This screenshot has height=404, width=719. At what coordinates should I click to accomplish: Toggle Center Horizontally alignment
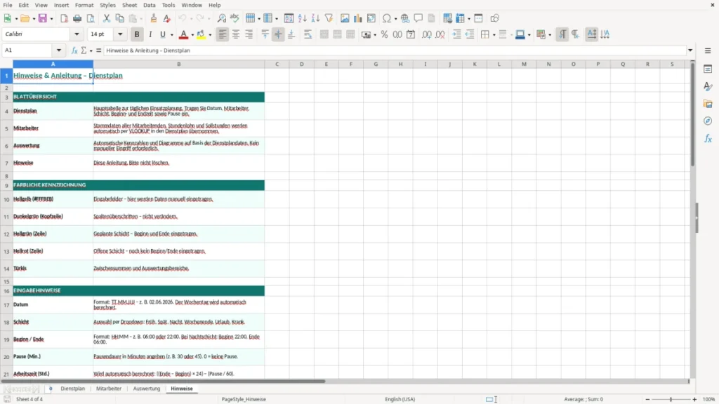click(236, 34)
